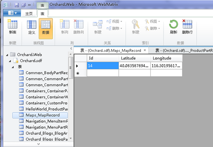Select the 数据 data view button
The height and width of the screenshot is (147, 213).
(x=45, y=29)
